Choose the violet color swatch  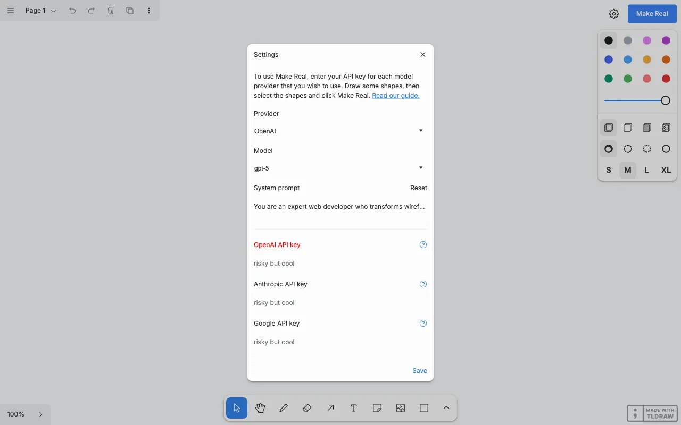click(x=666, y=40)
